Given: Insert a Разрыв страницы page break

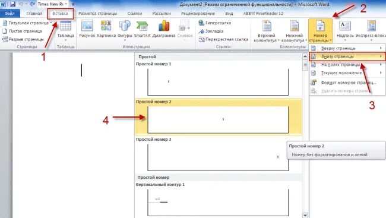Looking at the screenshot, I should click(23, 39).
